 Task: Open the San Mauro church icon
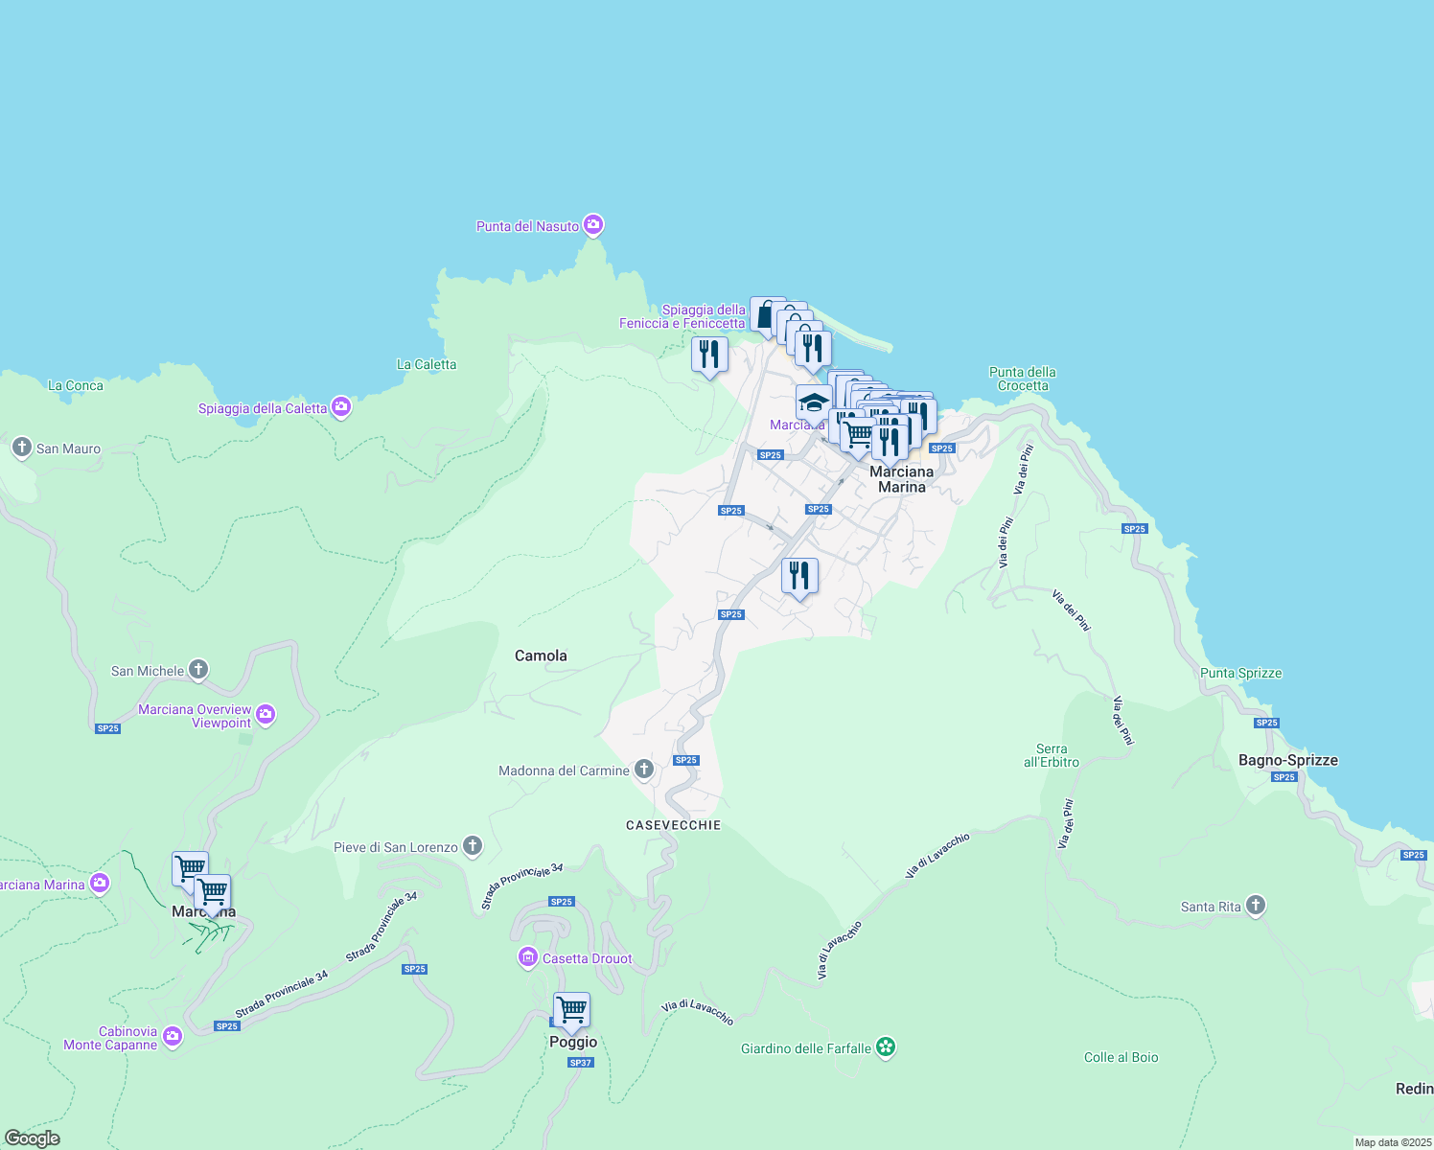coord(22,448)
